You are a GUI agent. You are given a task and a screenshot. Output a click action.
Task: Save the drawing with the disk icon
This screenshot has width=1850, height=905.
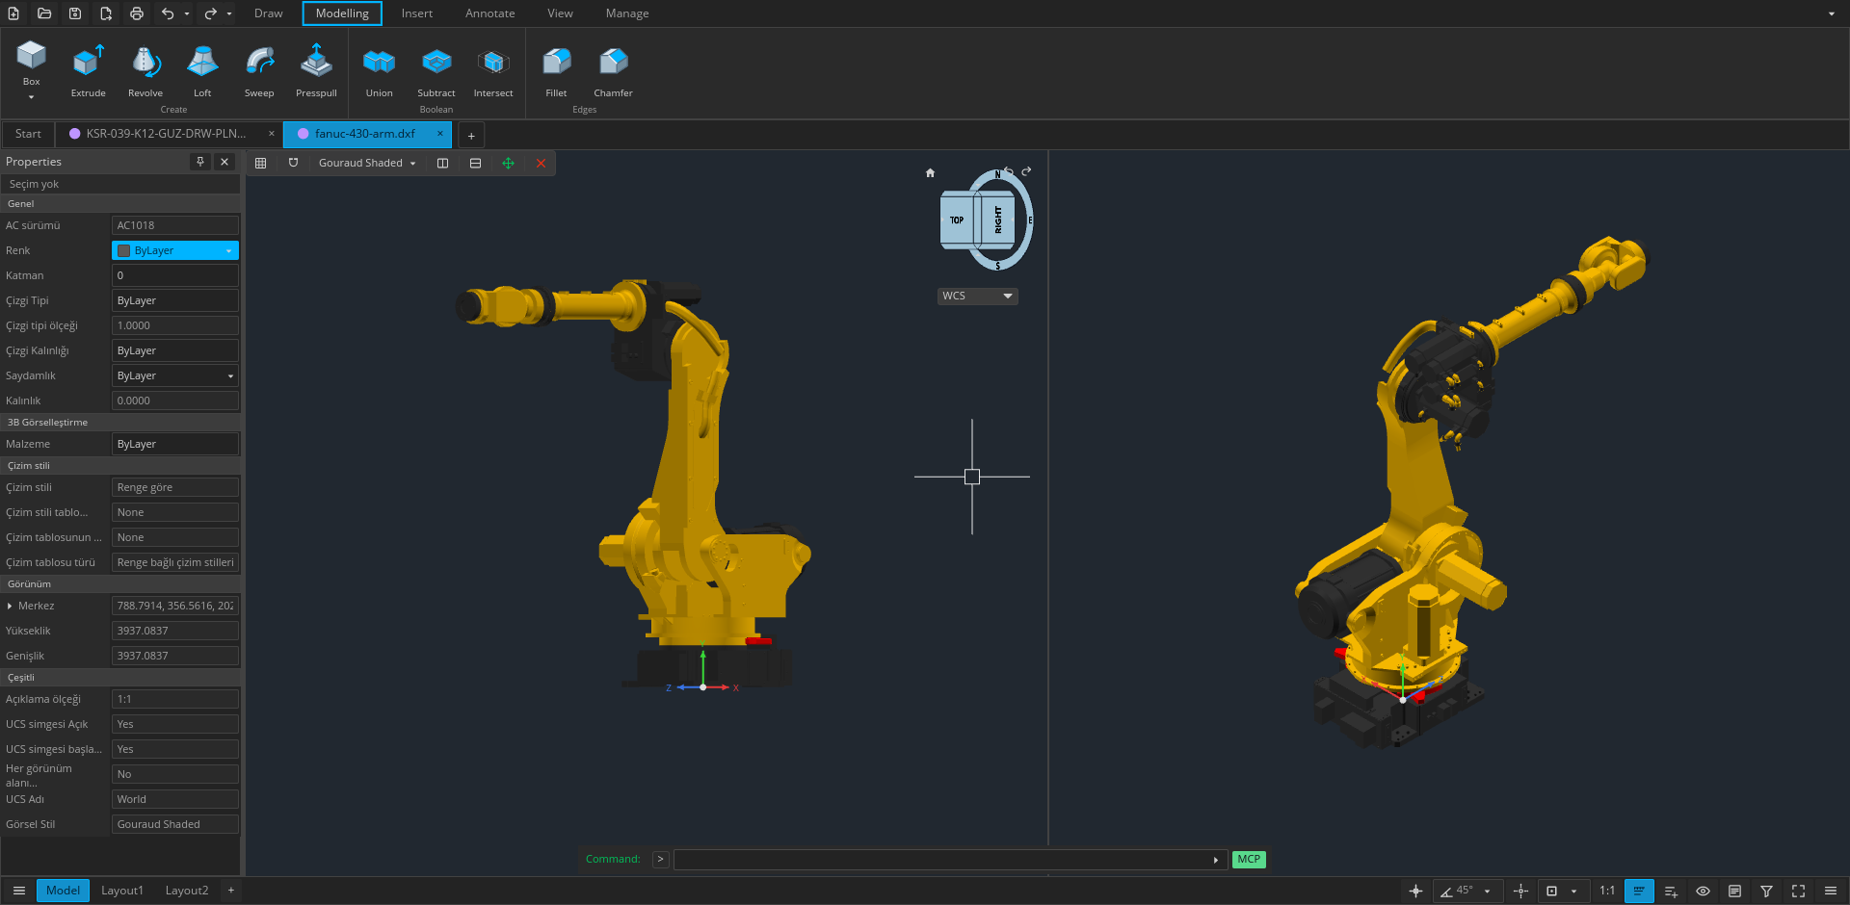[75, 13]
